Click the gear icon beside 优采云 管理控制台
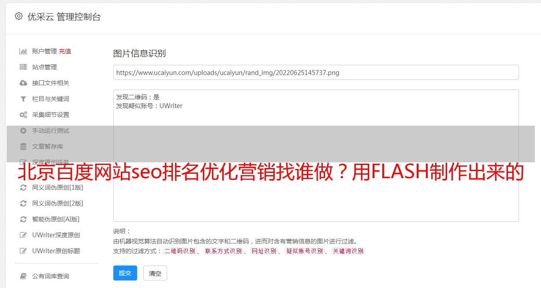Image resolution: width=541 pixels, height=288 pixels. pyautogui.click(x=19, y=16)
